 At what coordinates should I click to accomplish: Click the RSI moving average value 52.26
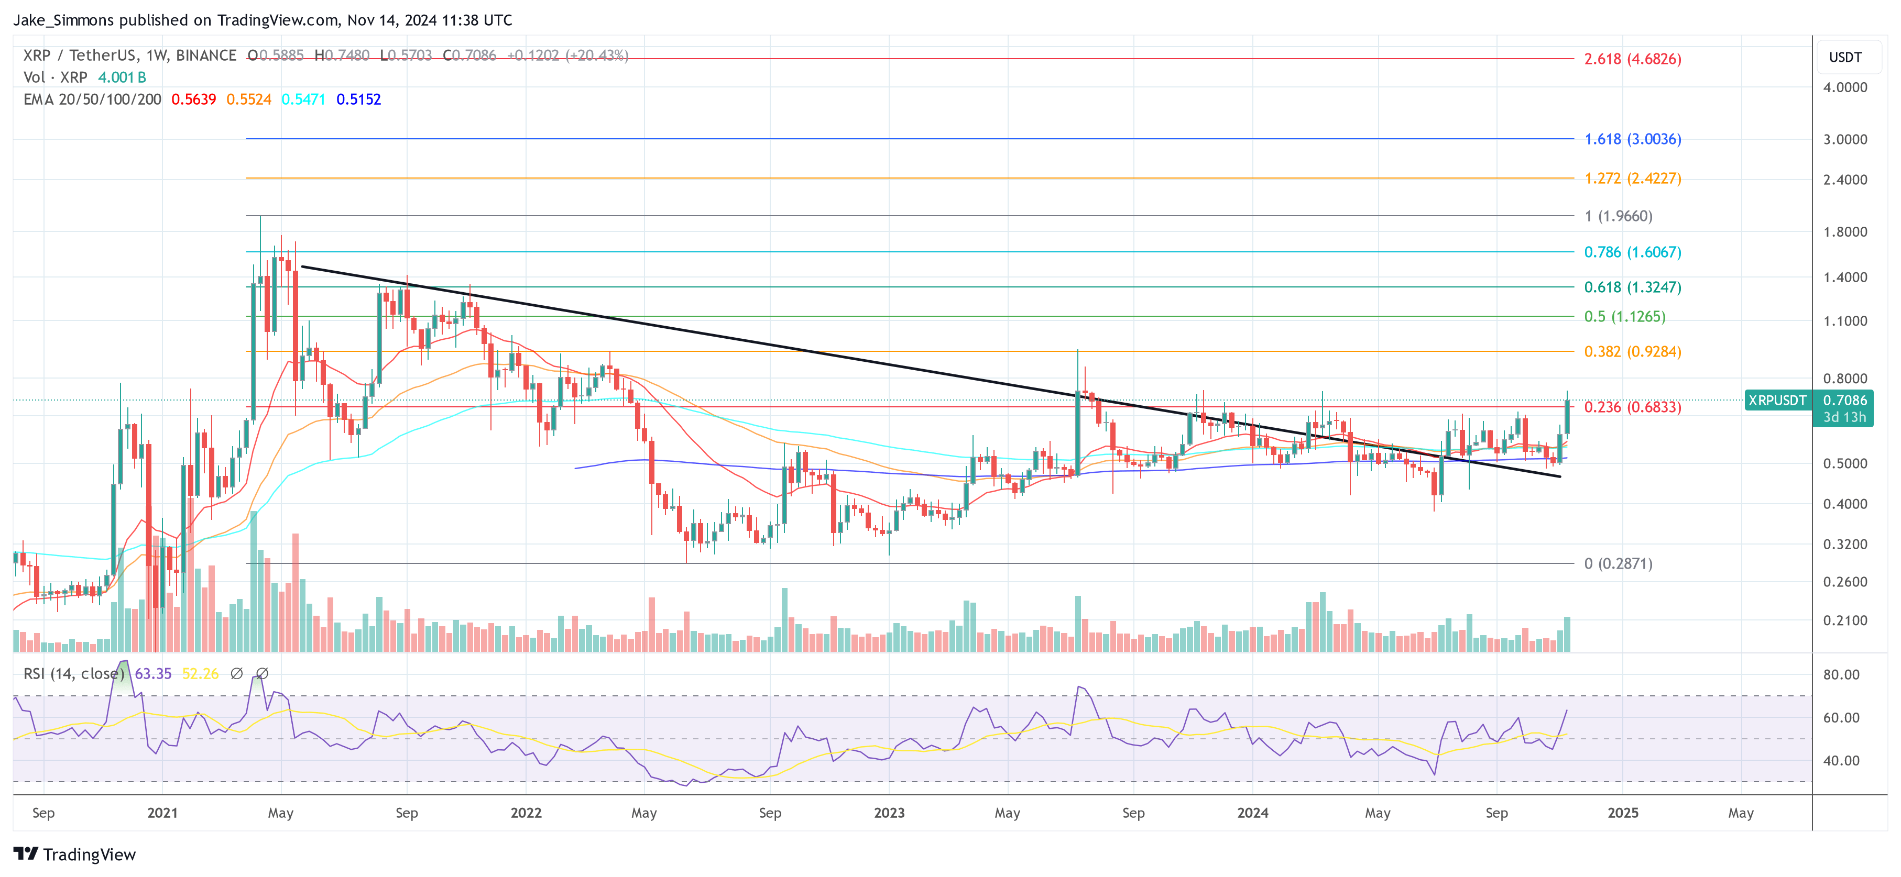click(200, 673)
